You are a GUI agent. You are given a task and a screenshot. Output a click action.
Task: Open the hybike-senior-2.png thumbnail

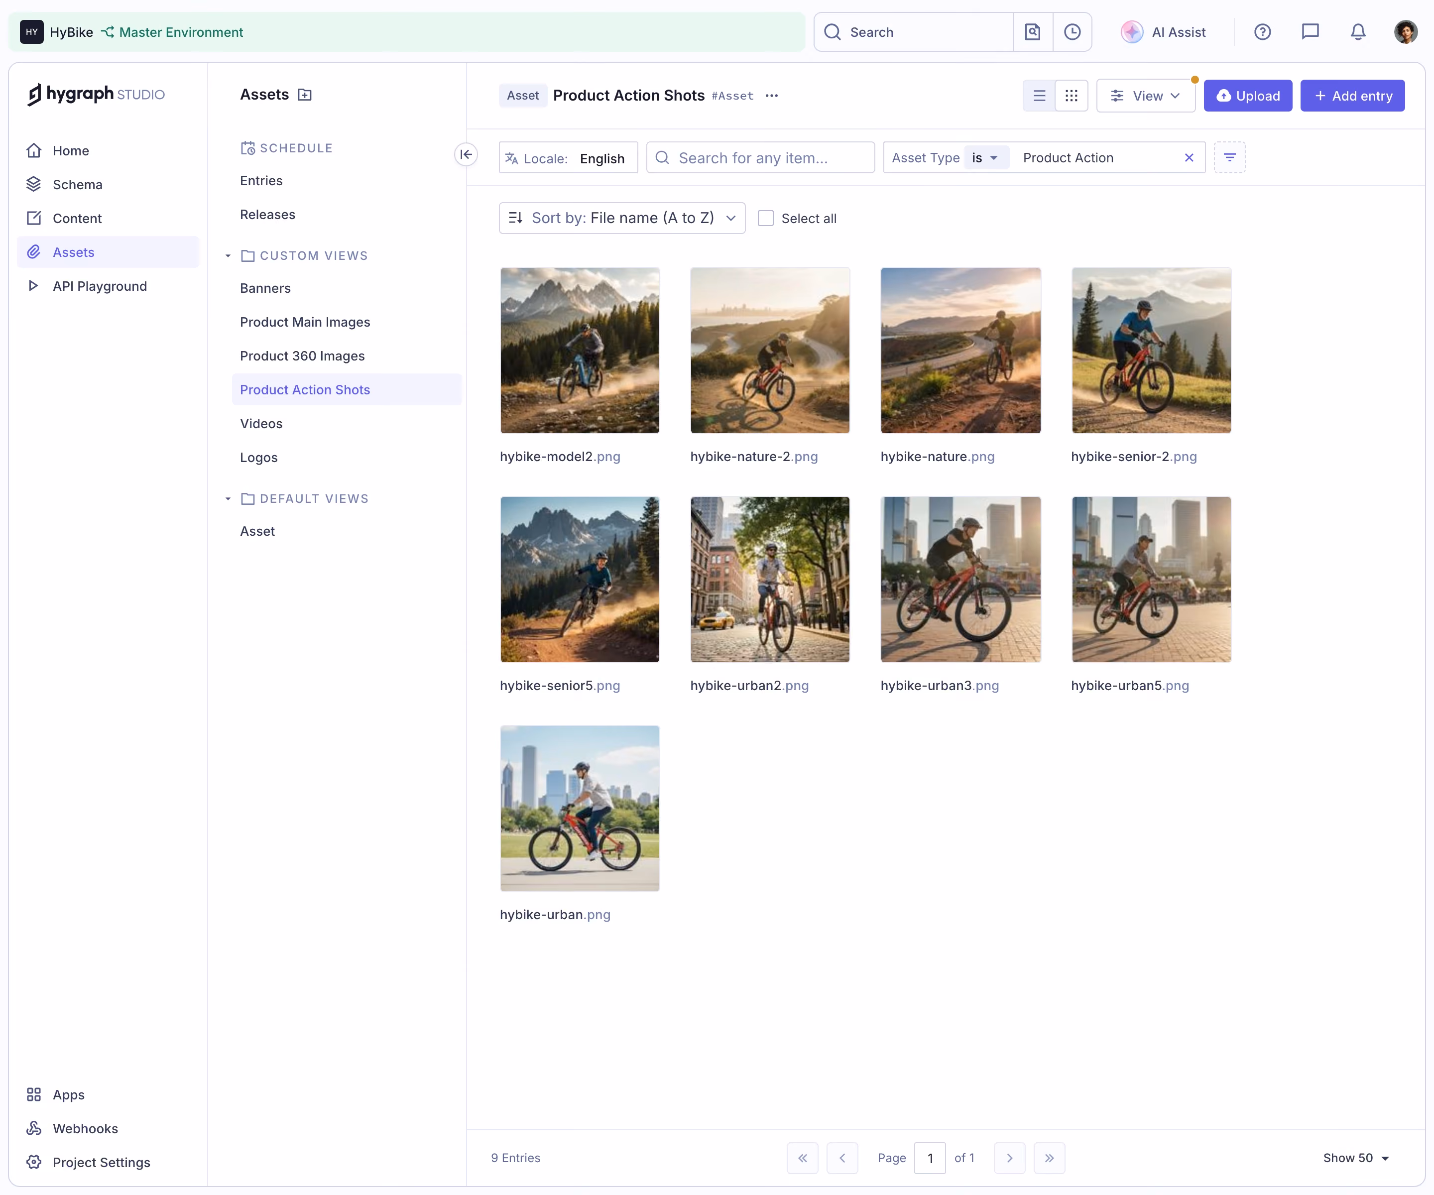click(x=1151, y=351)
